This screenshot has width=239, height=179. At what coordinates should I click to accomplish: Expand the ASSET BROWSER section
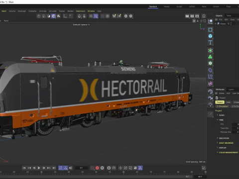coord(226,143)
